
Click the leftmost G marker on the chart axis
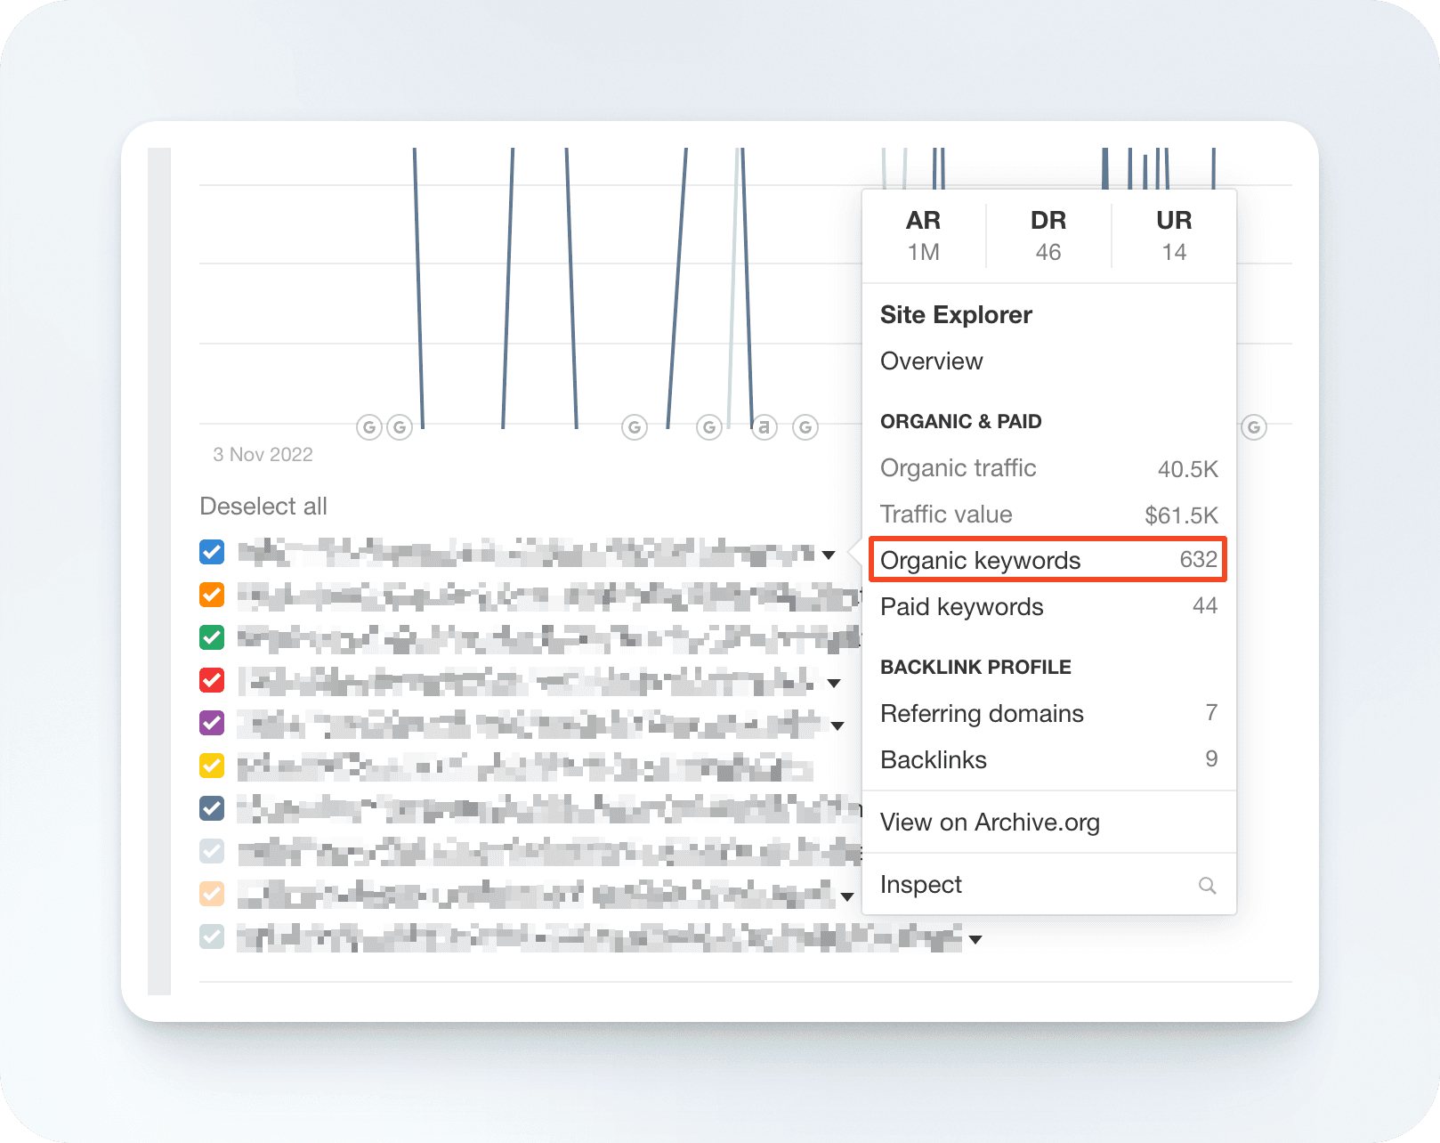coord(369,428)
